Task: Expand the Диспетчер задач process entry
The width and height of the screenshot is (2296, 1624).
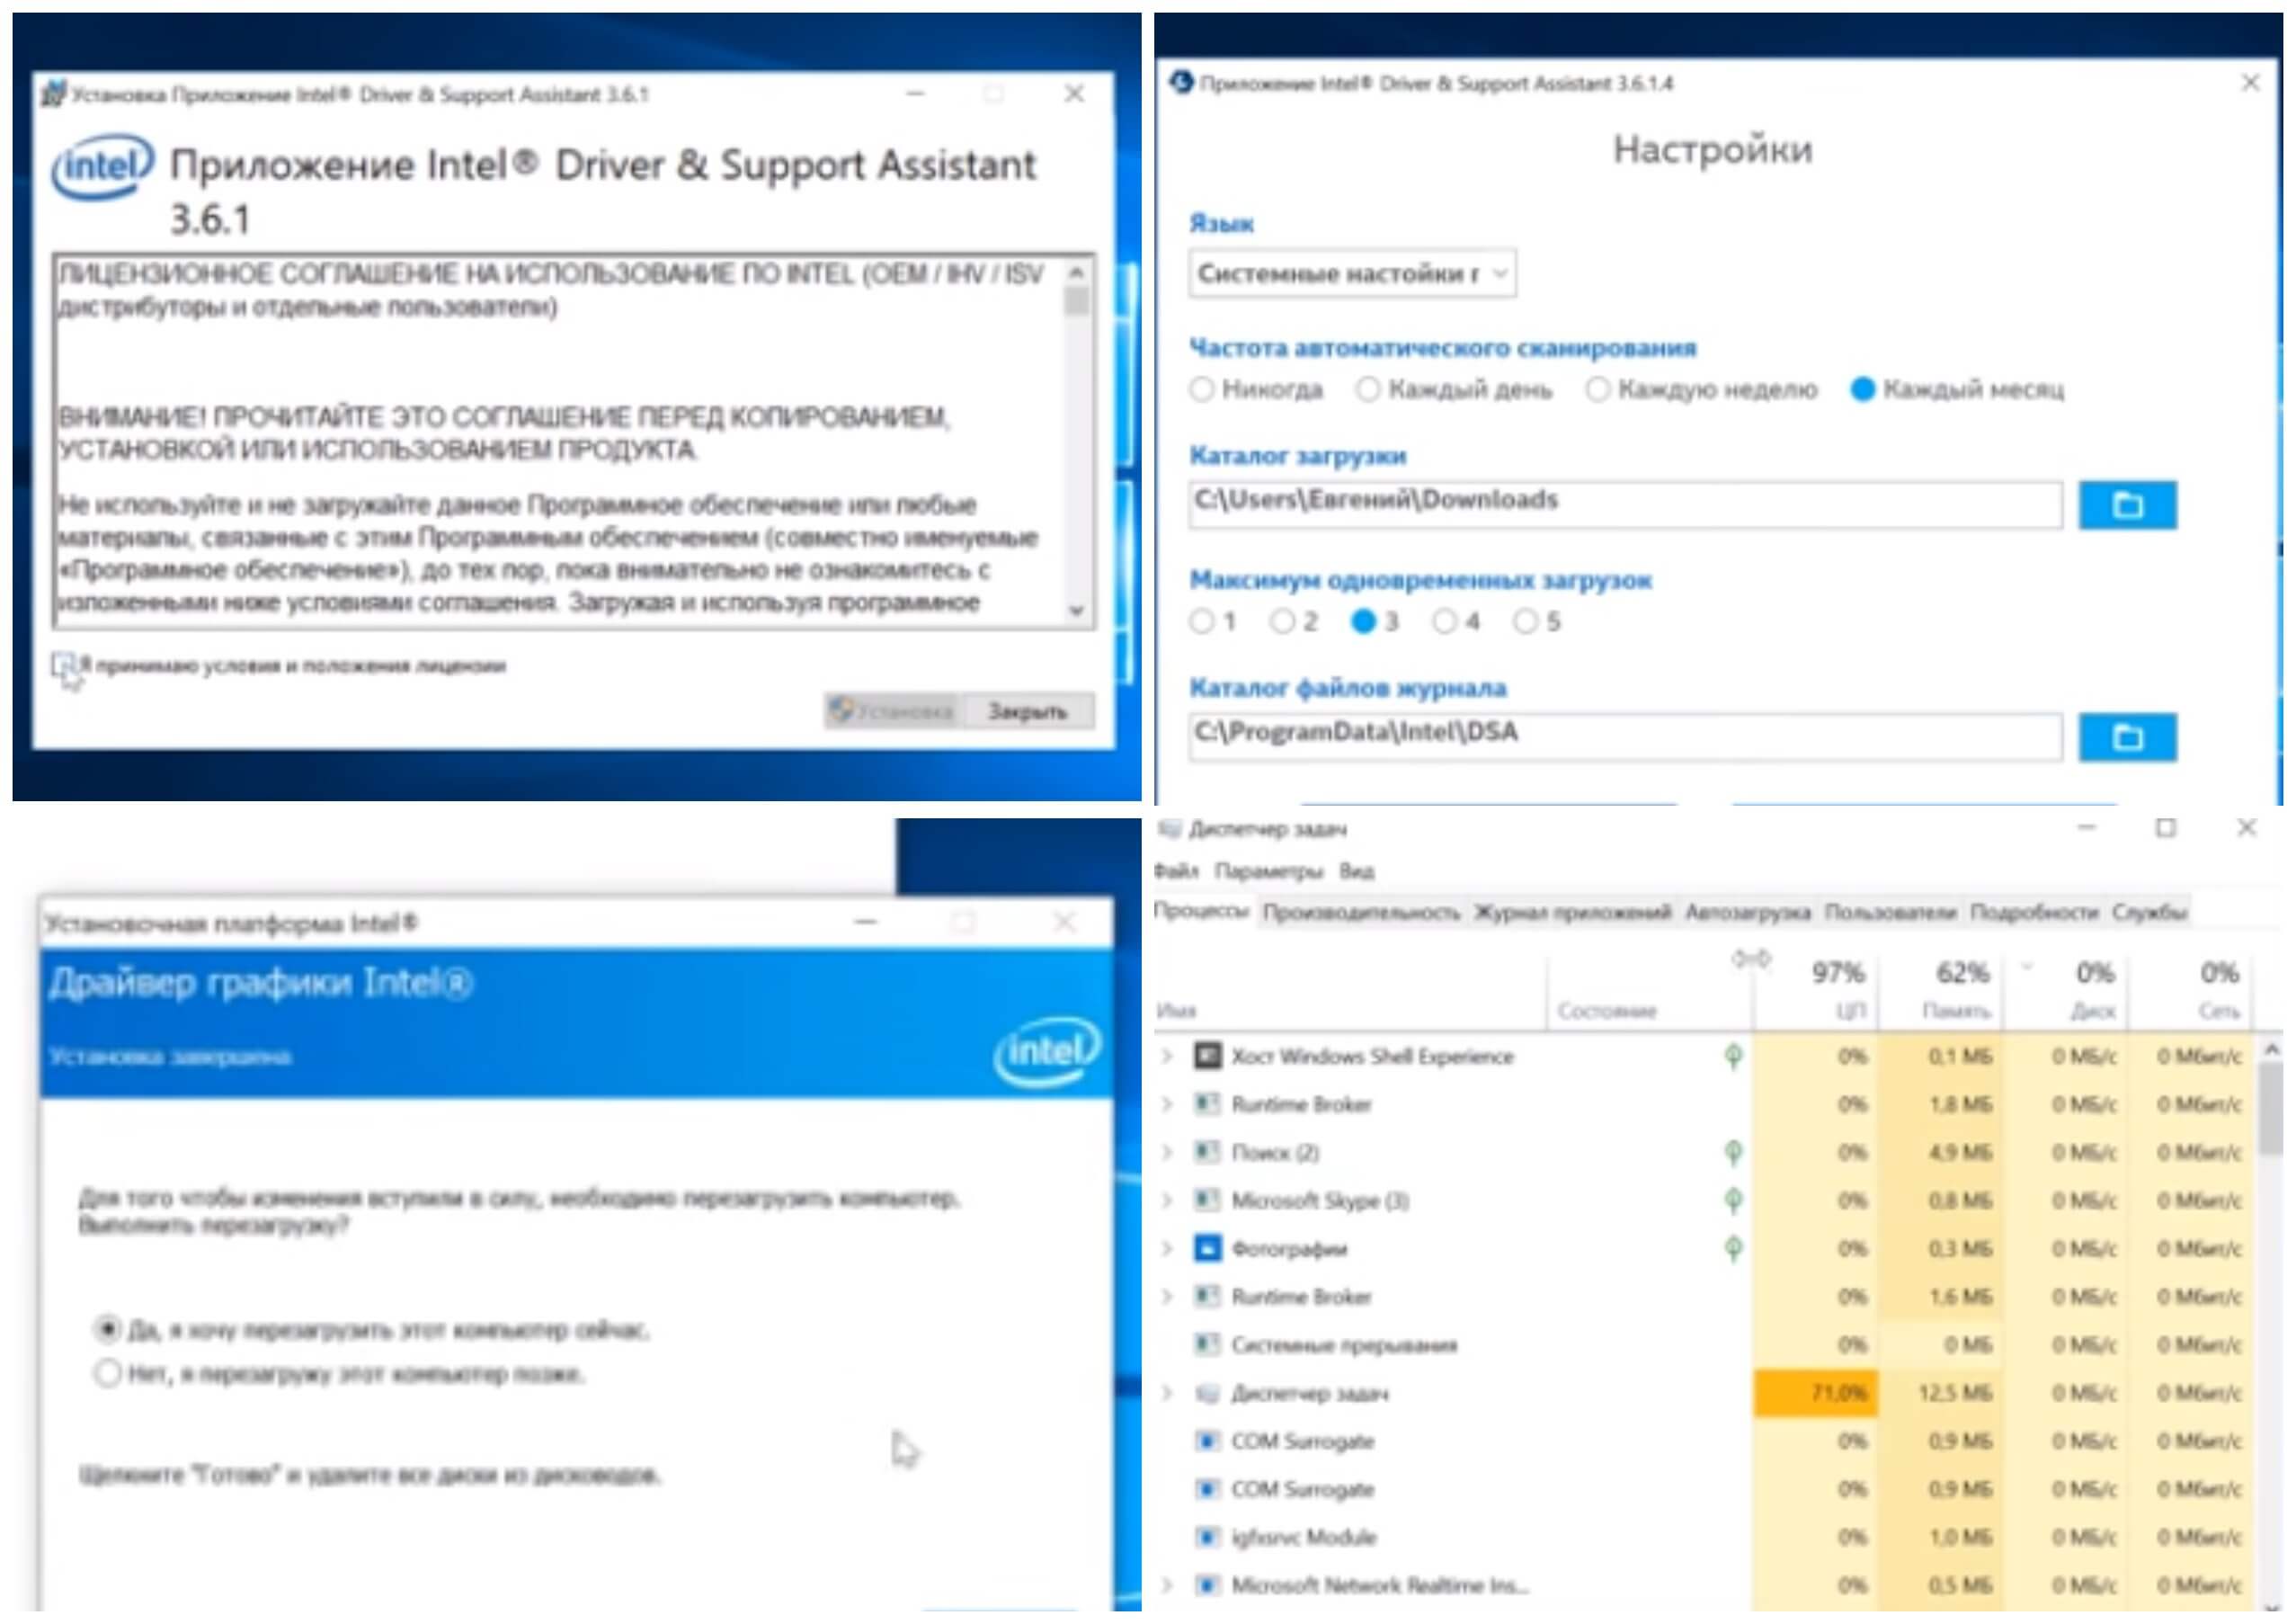Action: tap(1166, 1393)
